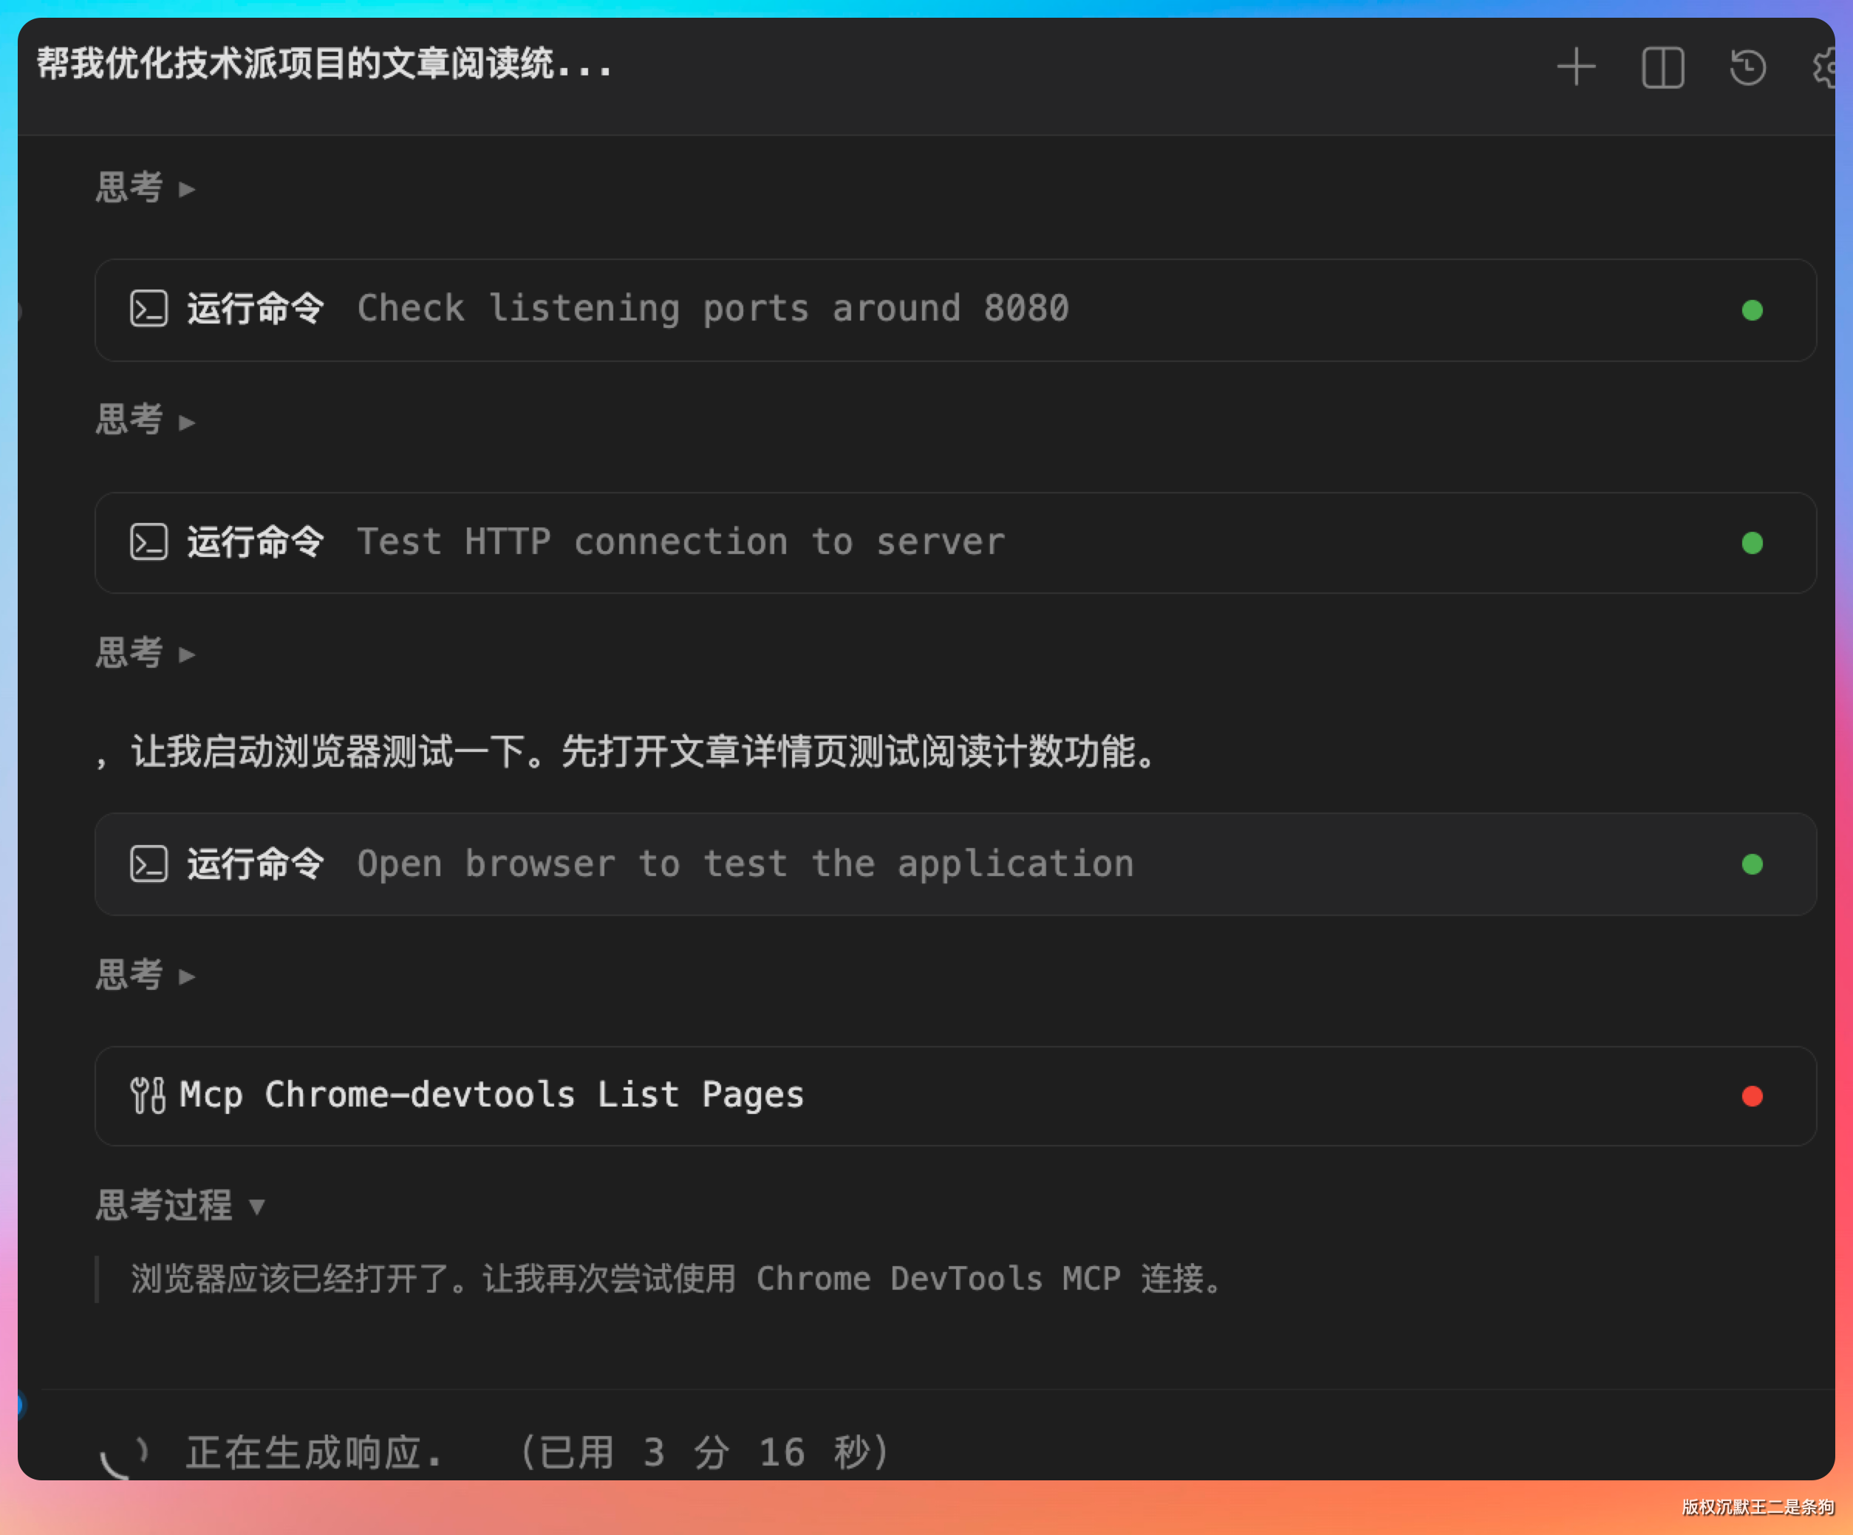Screen dimensions: 1853x1535
Task: Open the 'Mcp Chrome-devtools List Pages' tool call
Action: [x=491, y=1095]
